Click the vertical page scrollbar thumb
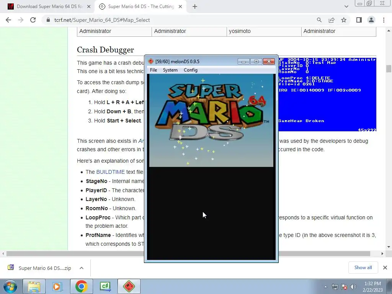 (x=389, y=69)
